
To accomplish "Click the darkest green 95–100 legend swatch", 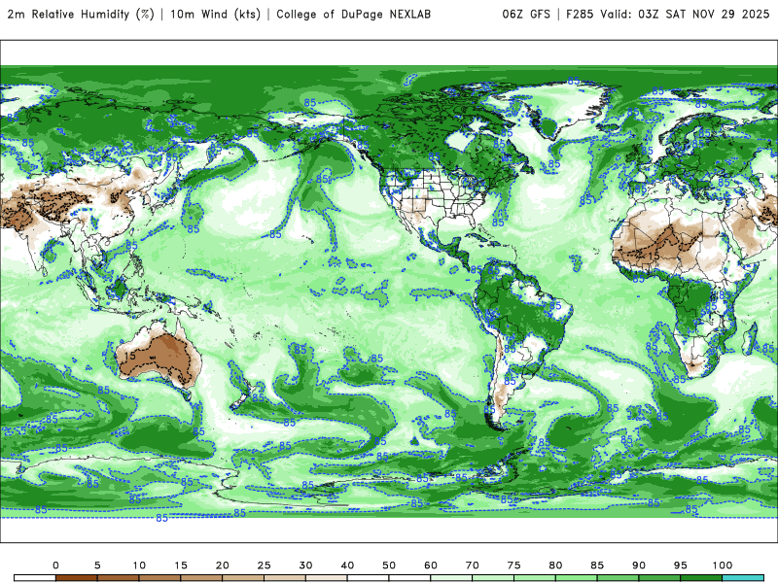I will (701, 578).
